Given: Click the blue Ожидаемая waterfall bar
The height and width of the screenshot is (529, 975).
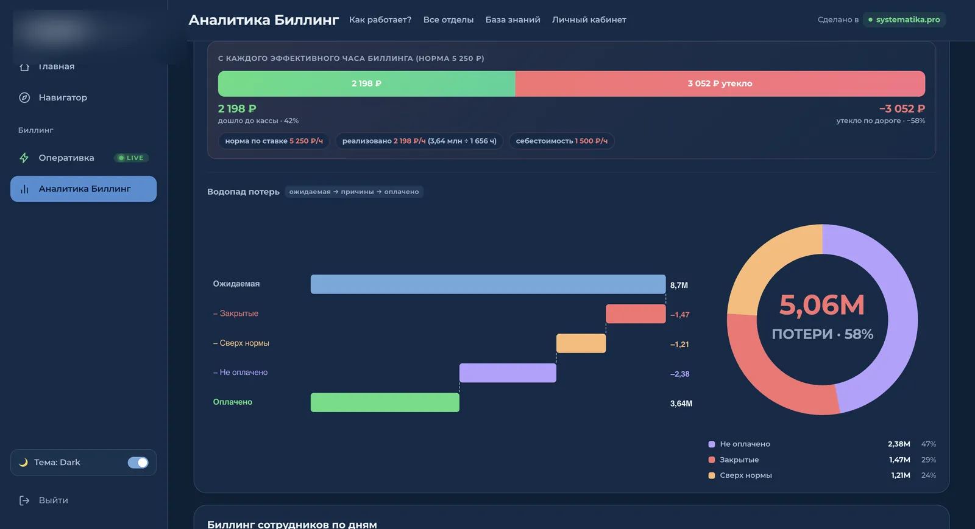Looking at the screenshot, I should [x=488, y=284].
